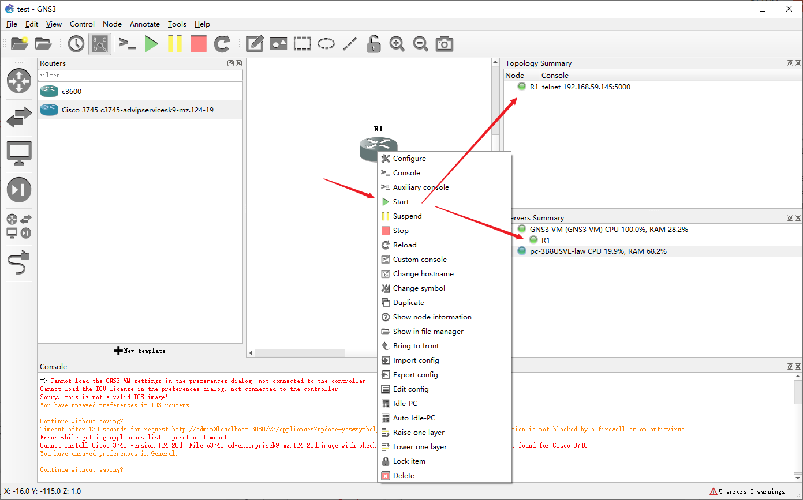Stop all devices with red square icon
Screen dimensions: 803x500
point(198,44)
